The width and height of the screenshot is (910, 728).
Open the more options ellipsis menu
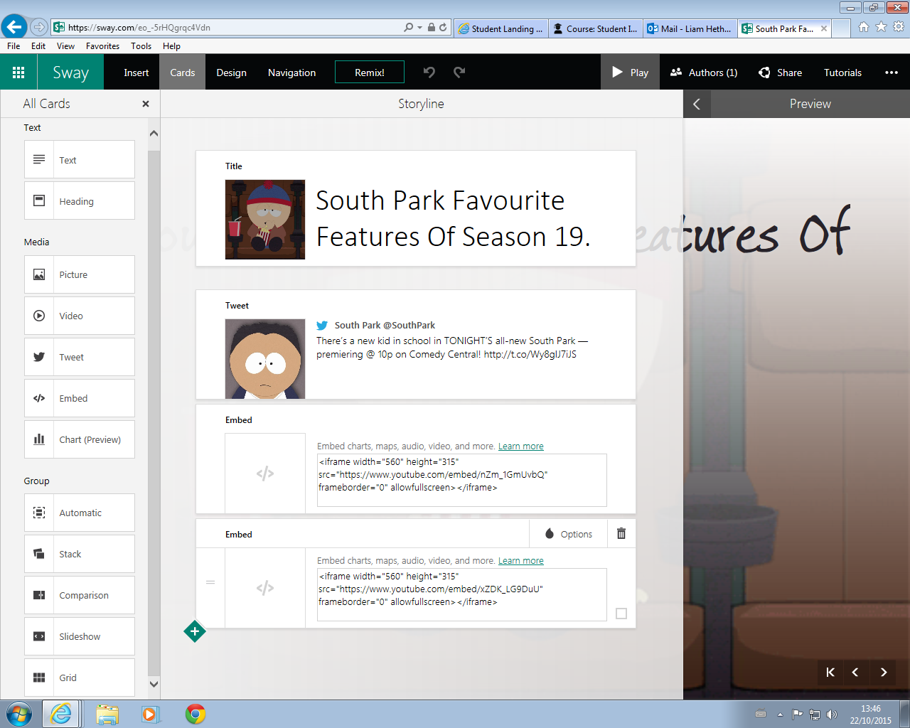coord(891,73)
